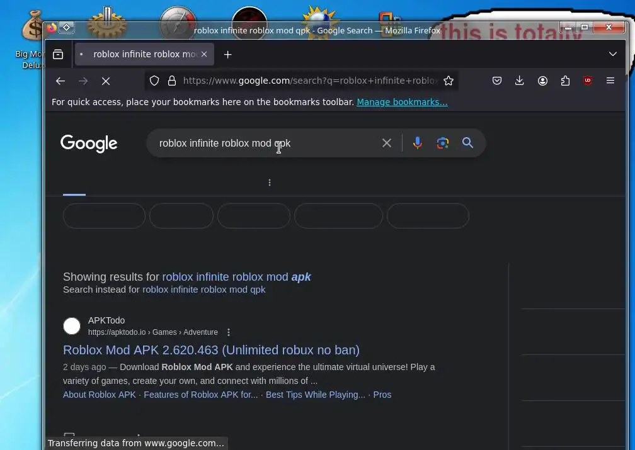Screen dimensions: 635x450
Task: Search instead for roblox infinite roblox mod qpk
Action: tap(203, 290)
